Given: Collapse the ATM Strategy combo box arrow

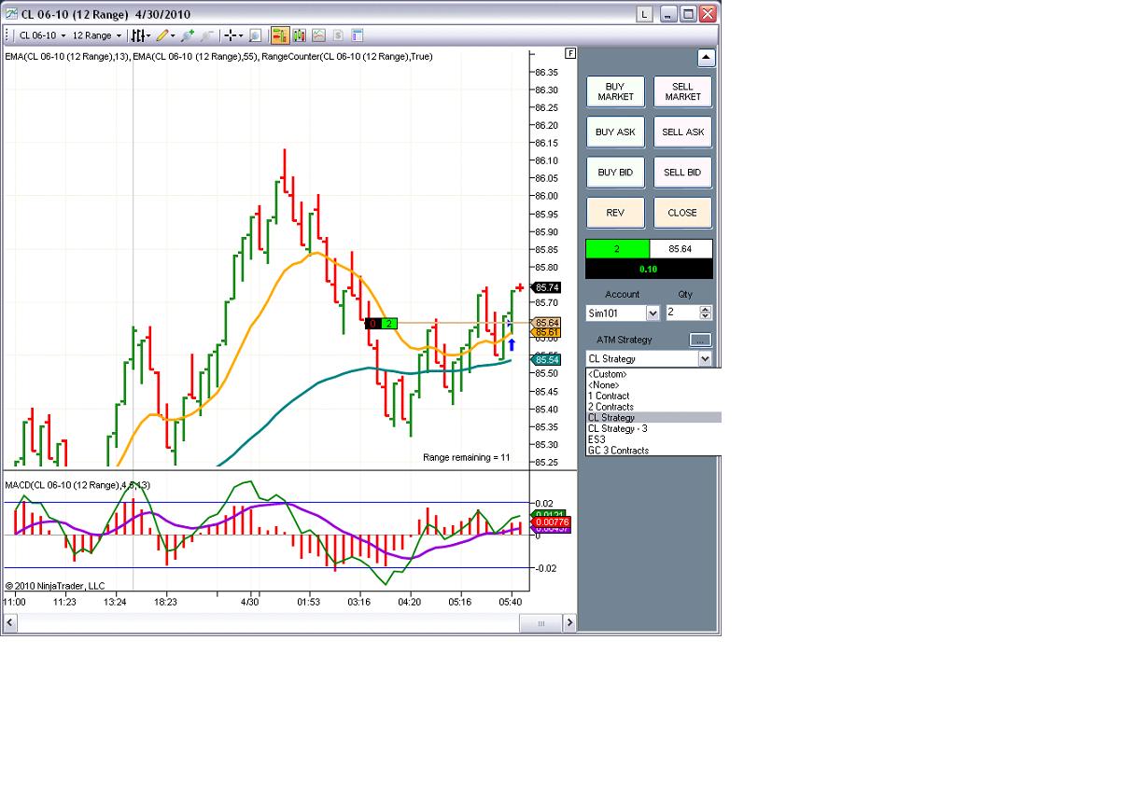Looking at the screenshot, I should 705,358.
